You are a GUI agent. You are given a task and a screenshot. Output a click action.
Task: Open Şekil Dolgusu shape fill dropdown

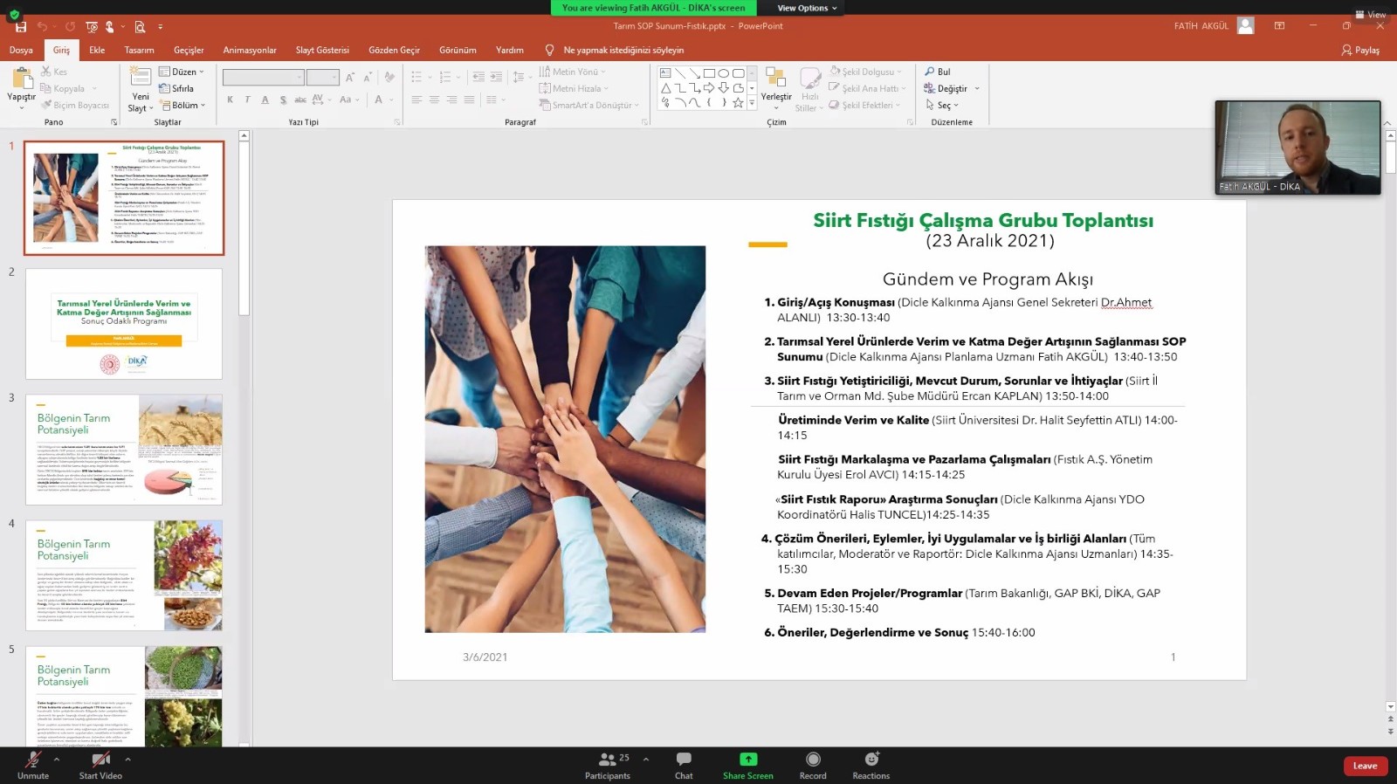pos(866,72)
